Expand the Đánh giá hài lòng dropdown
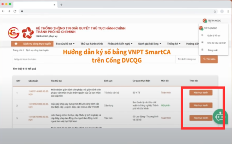Viewport: 232px width, 144px height. pos(150,44)
